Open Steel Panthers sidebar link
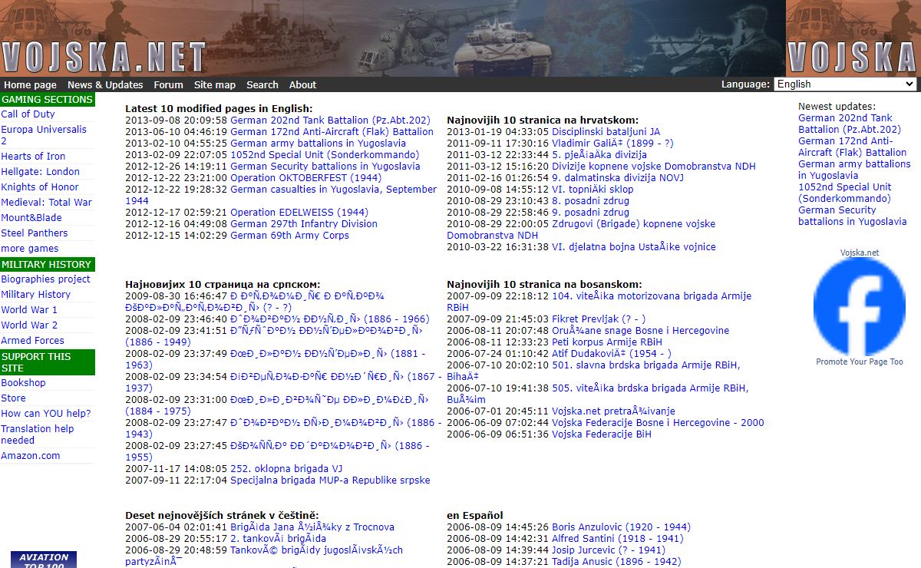Image resolution: width=921 pixels, height=568 pixels. tap(35, 233)
